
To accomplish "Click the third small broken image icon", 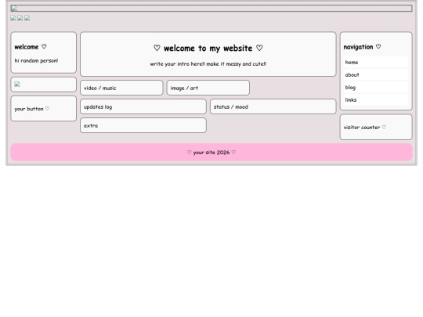I will [x=27, y=18].
